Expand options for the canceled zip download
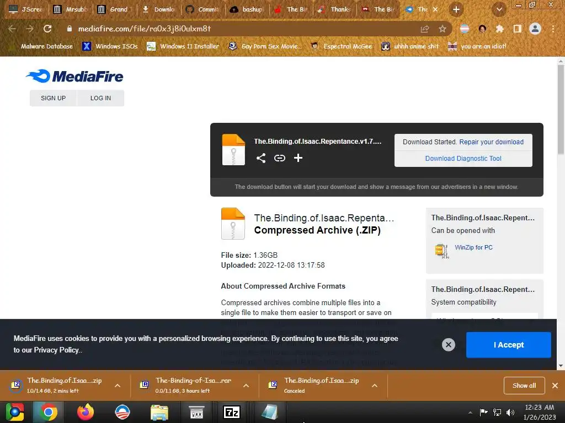This screenshot has height=423, width=565. (x=375, y=385)
